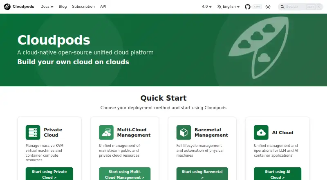Click the pea pod cloud hero graphic
327x180 pixels.
pos(259,48)
